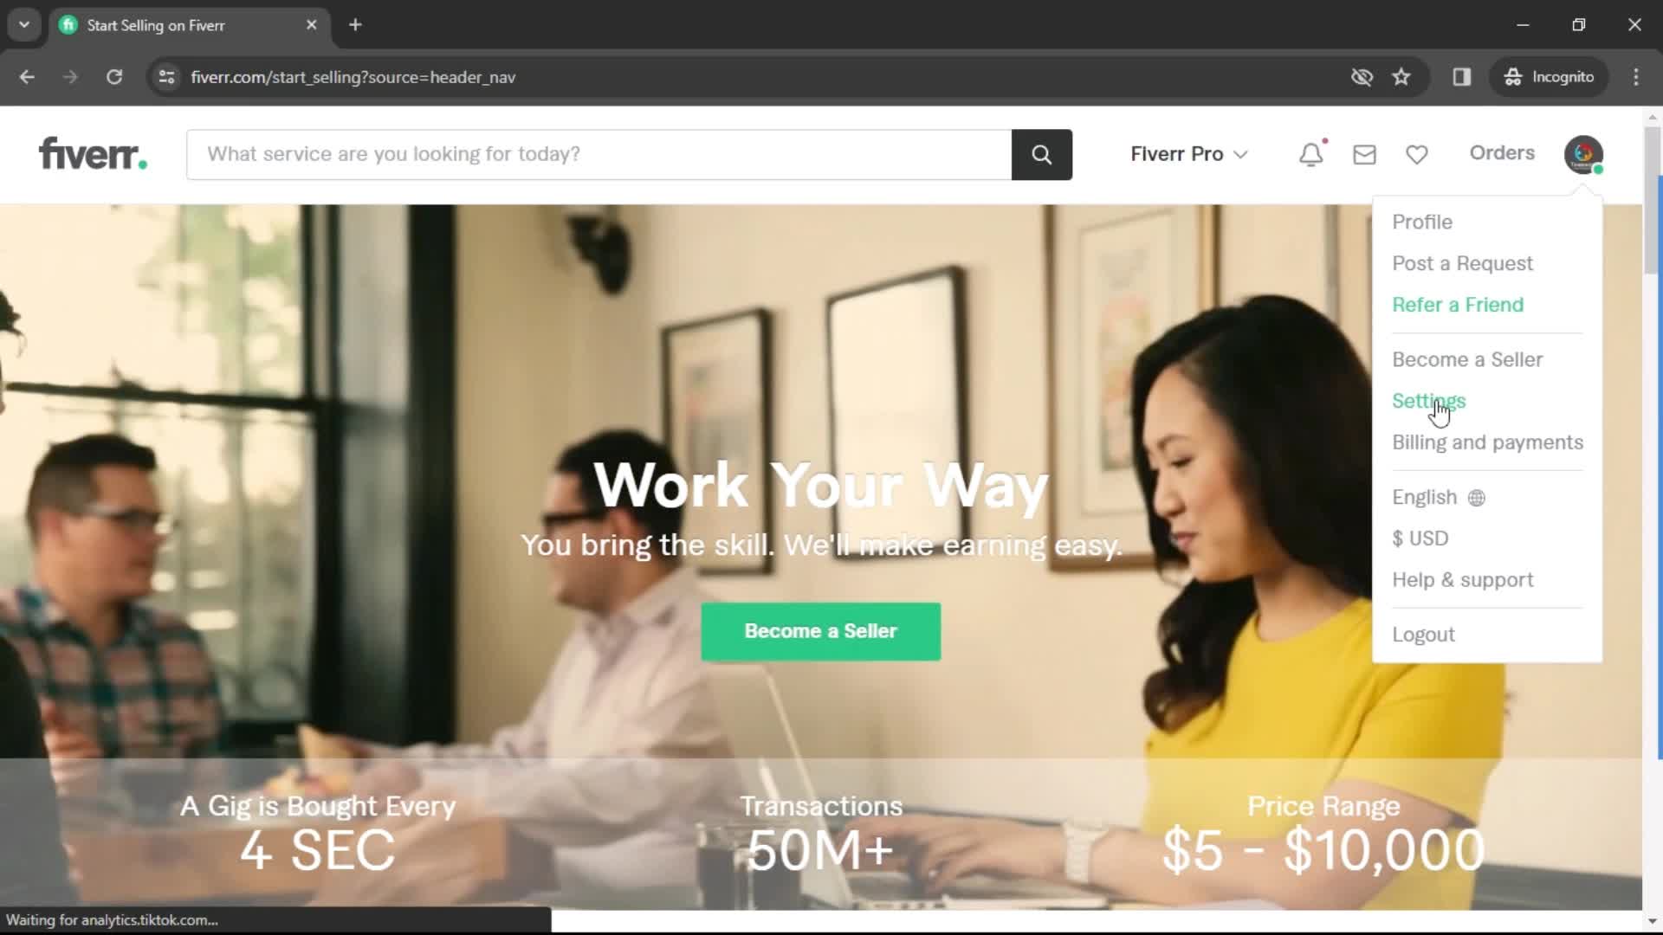The width and height of the screenshot is (1663, 935).
Task: Enable Post a Request option
Action: point(1463,262)
